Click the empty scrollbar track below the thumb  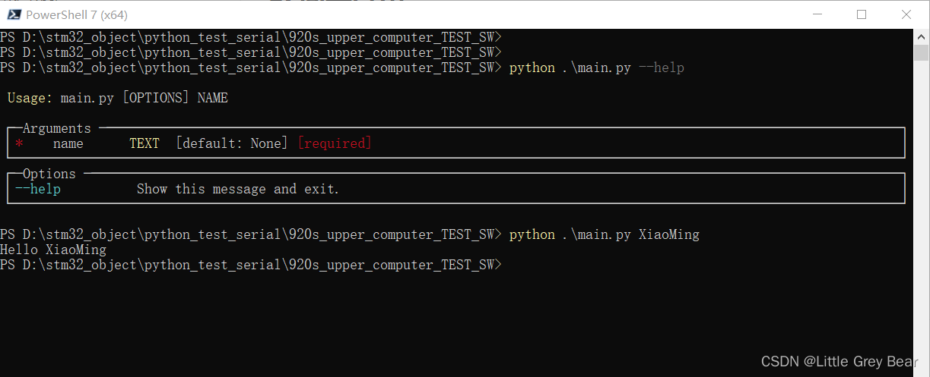pos(922,212)
